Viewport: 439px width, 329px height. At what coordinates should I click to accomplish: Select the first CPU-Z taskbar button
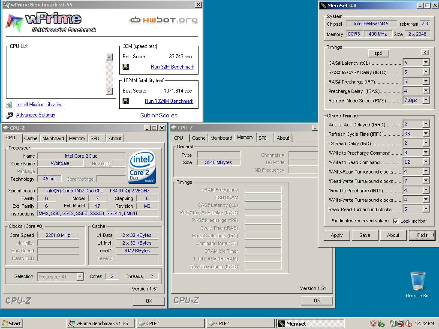(x=170, y=323)
